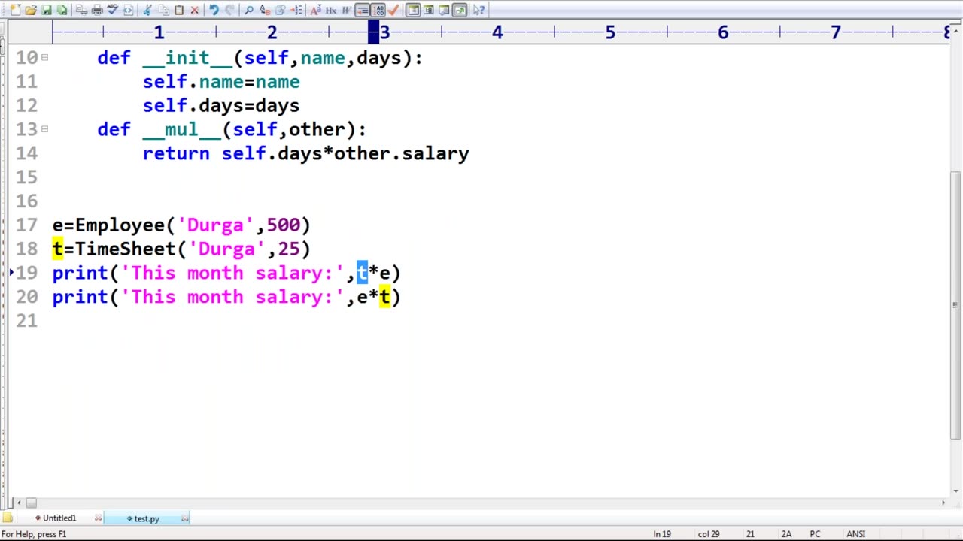Click the context Help pointer icon
Screen dimensions: 963x541
coord(478,10)
